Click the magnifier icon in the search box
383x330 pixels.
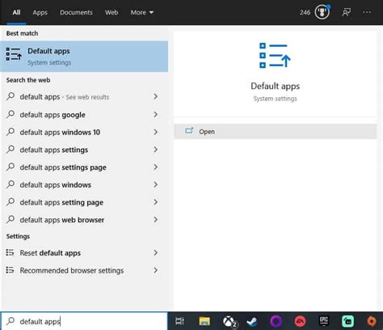[x=11, y=321]
